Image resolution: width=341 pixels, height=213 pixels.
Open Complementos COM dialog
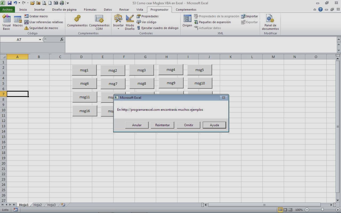point(99,22)
